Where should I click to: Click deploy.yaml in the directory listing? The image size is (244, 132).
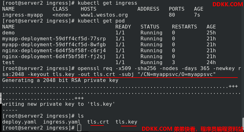click(x=19, y=122)
